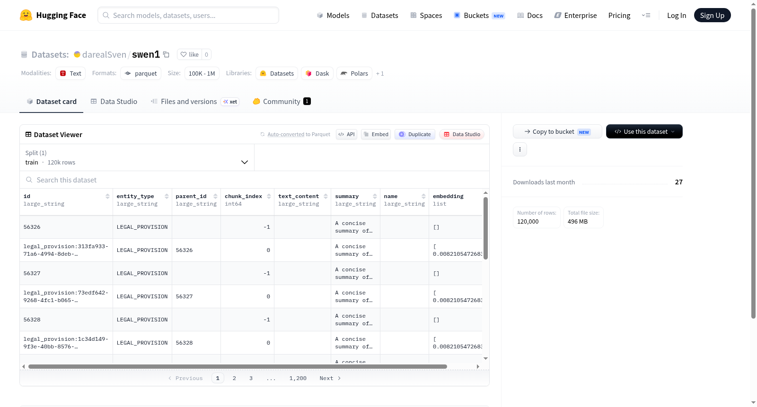Go to page 2 of the dataset
The image size is (757, 407).
[234, 378]
